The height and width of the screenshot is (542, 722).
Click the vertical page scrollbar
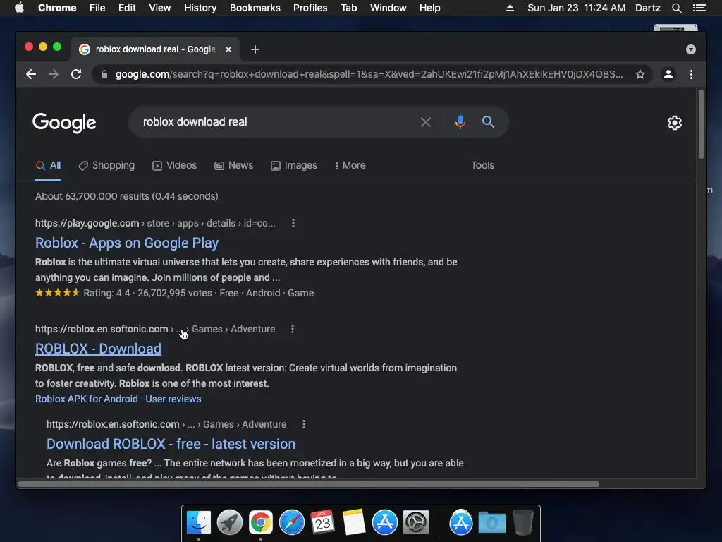(x=702, y=124)
